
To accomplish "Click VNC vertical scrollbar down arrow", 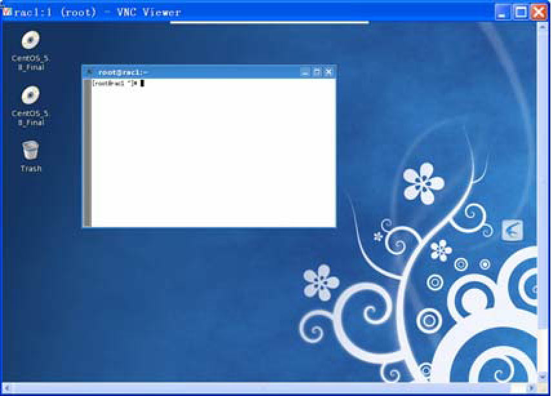I will 543,377.
